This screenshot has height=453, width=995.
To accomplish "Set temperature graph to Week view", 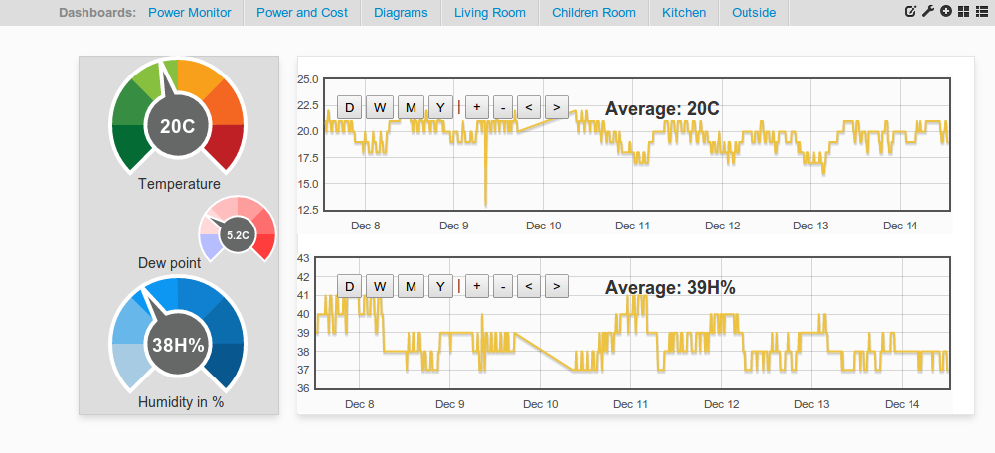I will tap(380, 108).
